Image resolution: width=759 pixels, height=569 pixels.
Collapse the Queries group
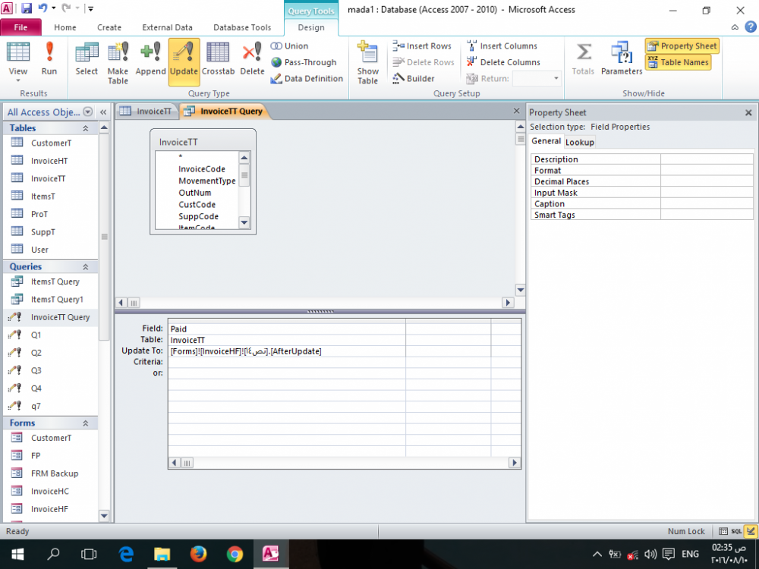pyautogui.click(x=86, y=267)
